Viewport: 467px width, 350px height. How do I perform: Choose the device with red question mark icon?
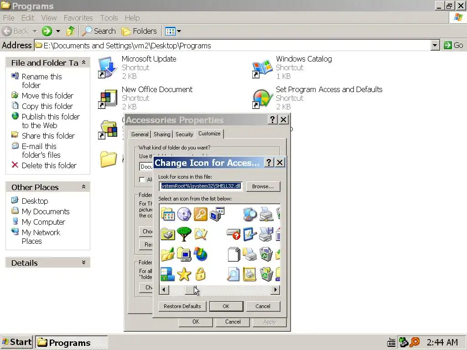(x=233, y=234)
